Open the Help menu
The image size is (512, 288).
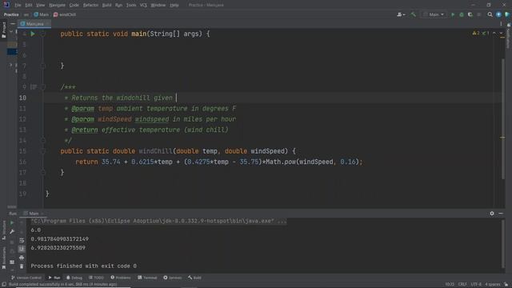click(174, 6)
